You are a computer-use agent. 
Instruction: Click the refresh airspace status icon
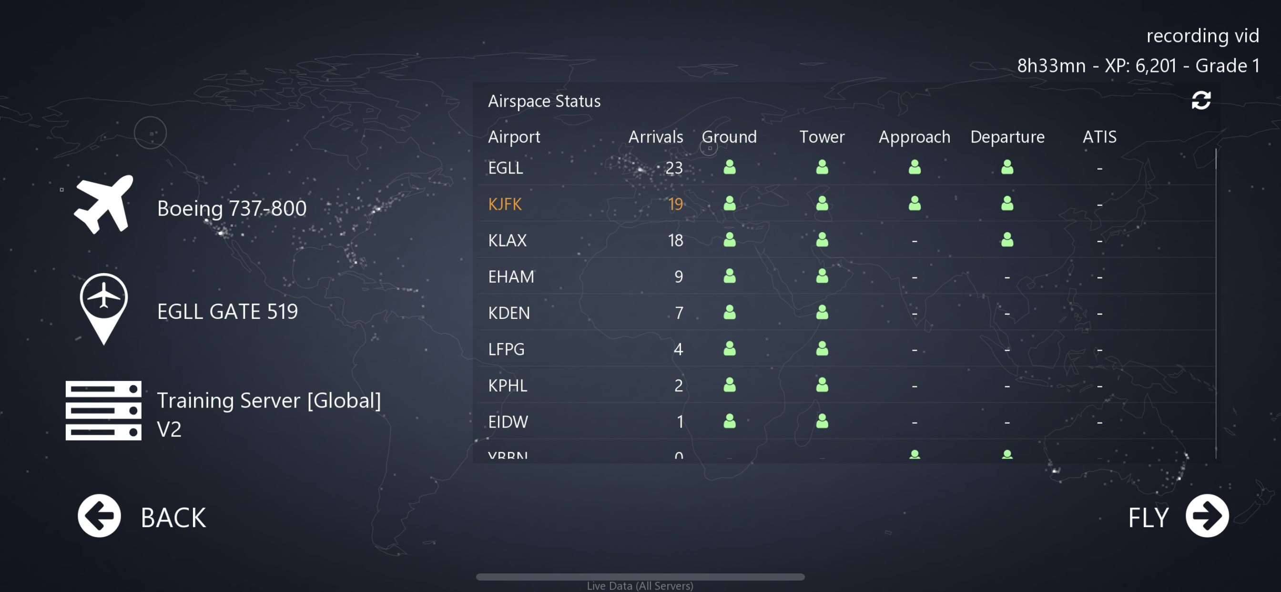pyautogui.click(x=1200, y=101)
